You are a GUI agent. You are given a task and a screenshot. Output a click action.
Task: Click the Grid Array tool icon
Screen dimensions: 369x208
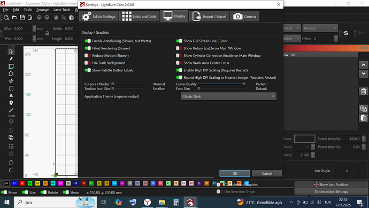click(x=11, y=146)
